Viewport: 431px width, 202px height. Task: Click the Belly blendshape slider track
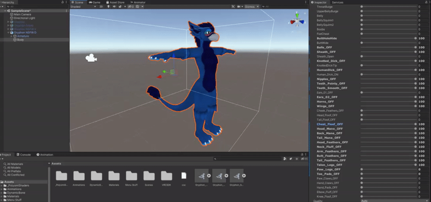[388, 16]
